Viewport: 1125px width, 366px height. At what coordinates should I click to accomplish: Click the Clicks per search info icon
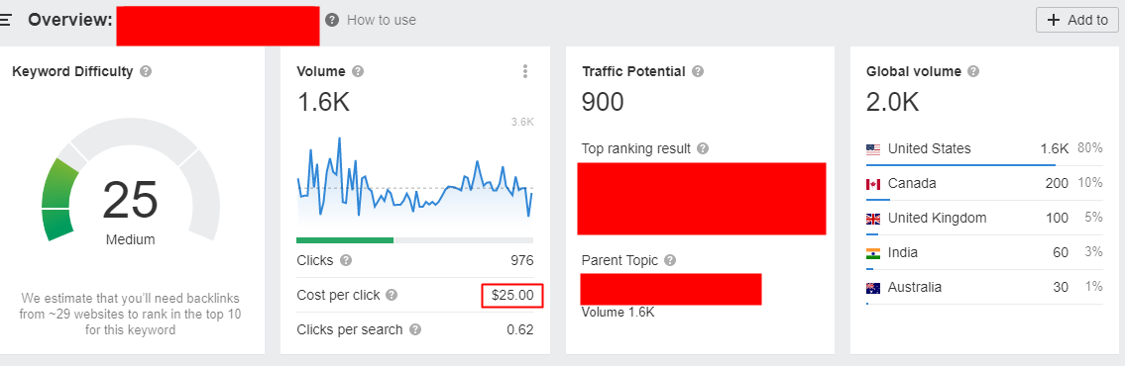(x=415, y=330)
